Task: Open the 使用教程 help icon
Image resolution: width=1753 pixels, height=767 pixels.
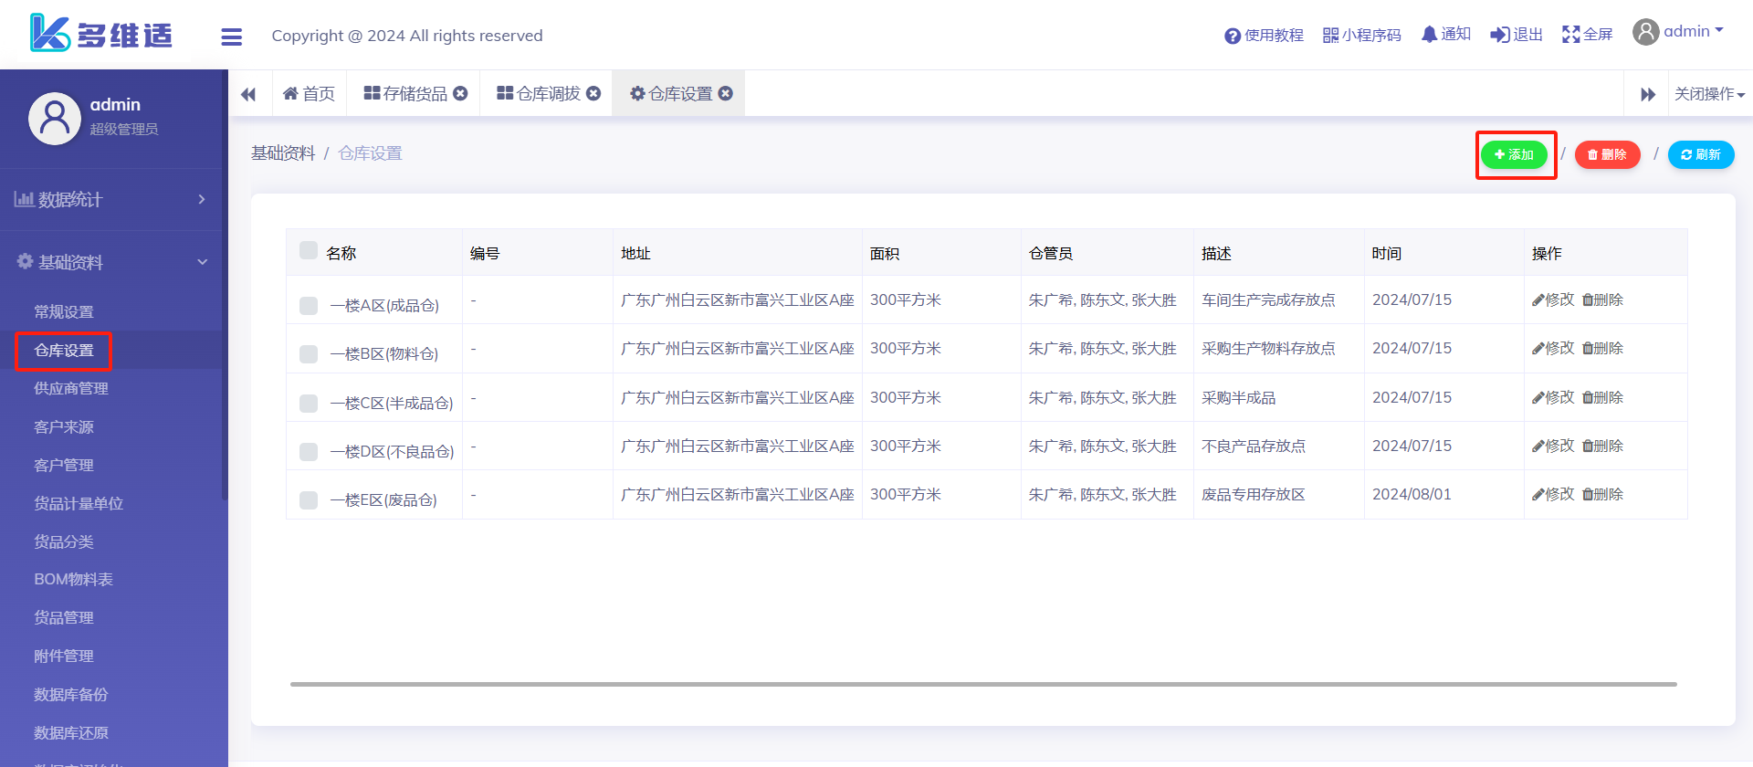Action: coord(1233,36)
